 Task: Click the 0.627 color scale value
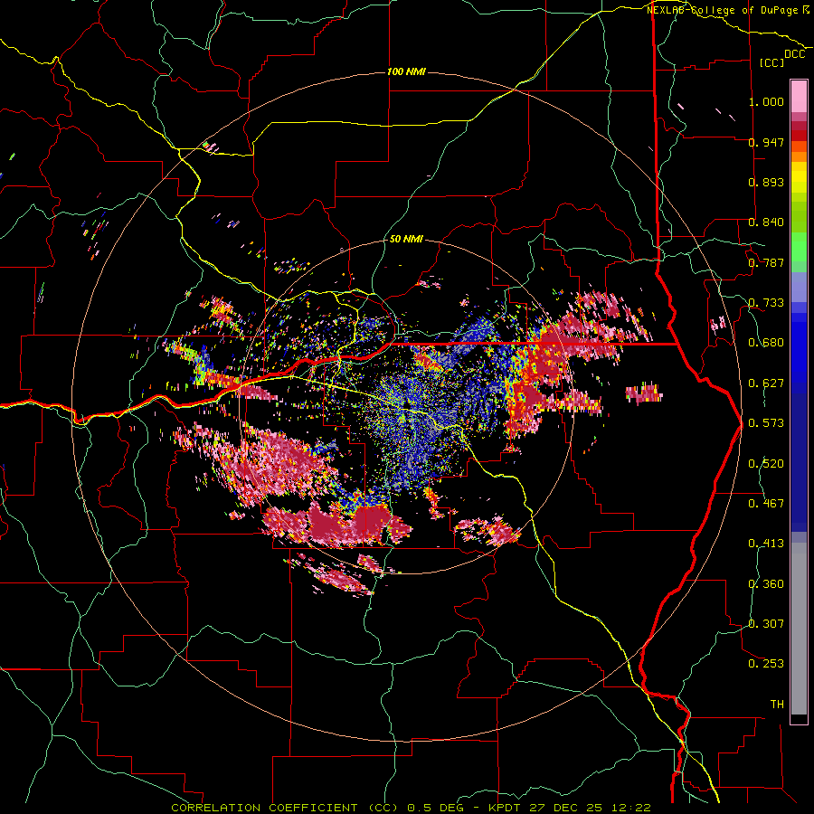tap(766, 383)
